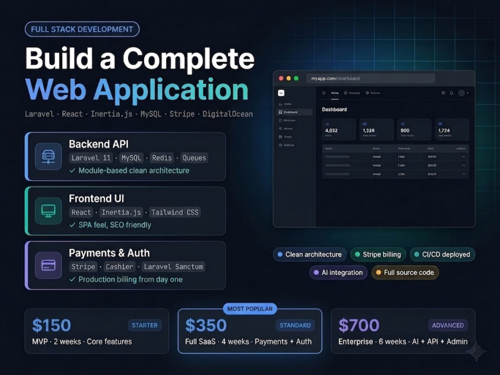The width and height of the screenshot is (500, 375).
Task: Click the text Enterprise · 6 weeks · AI + API + Admin
Action: click(402, 341)
